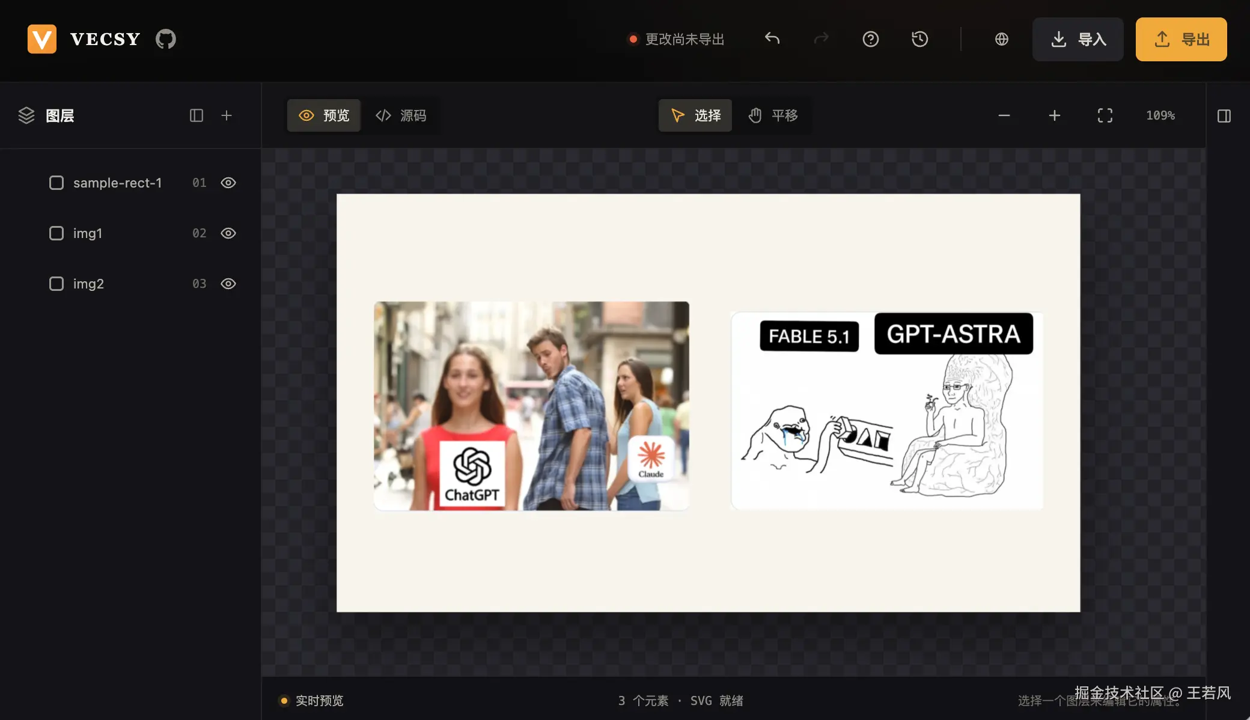
Task: Zoom in with the plus icon
Action: click(1054, 115)
